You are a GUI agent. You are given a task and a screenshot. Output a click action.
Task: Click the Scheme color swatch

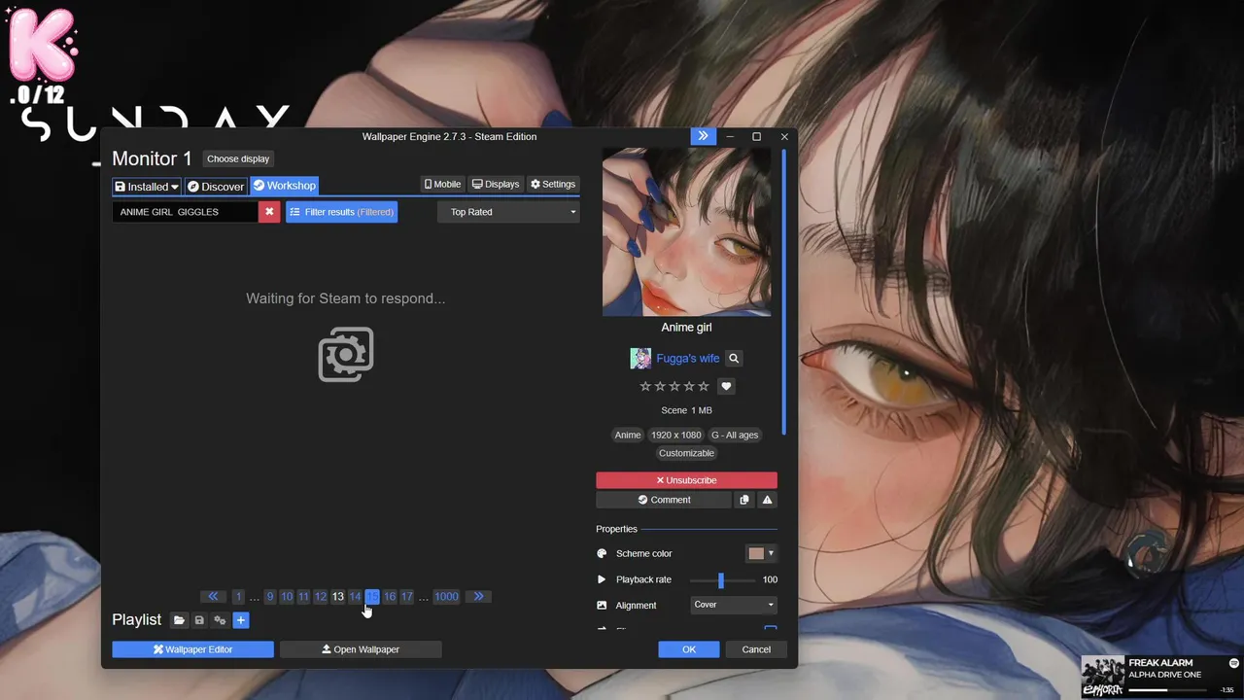pyautogui.click(x=756, y=553)
